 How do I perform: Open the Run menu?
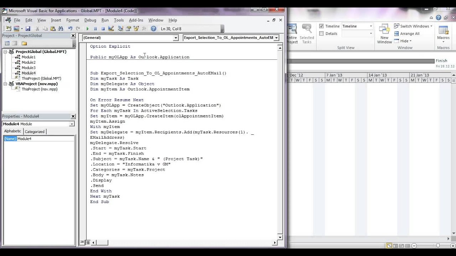pyautogui.click(x=105, y=20)
